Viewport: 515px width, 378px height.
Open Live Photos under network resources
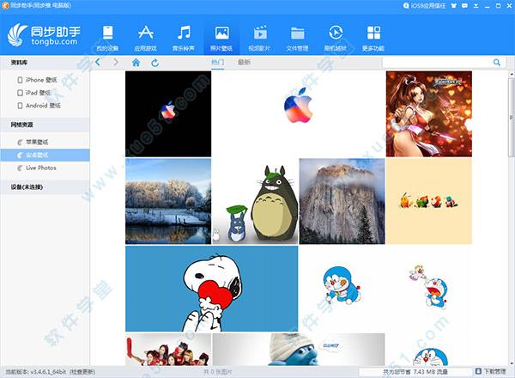point(41,168)
